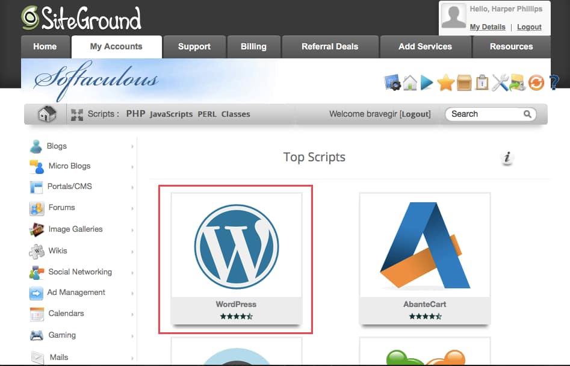Click the orange refresh sync icon
570x366 pixels.
[535, 83]
